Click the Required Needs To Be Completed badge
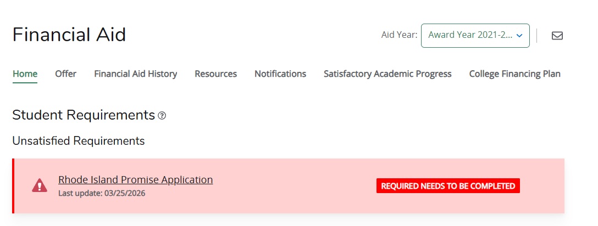598x226 pixels. (x=448, y=186)
